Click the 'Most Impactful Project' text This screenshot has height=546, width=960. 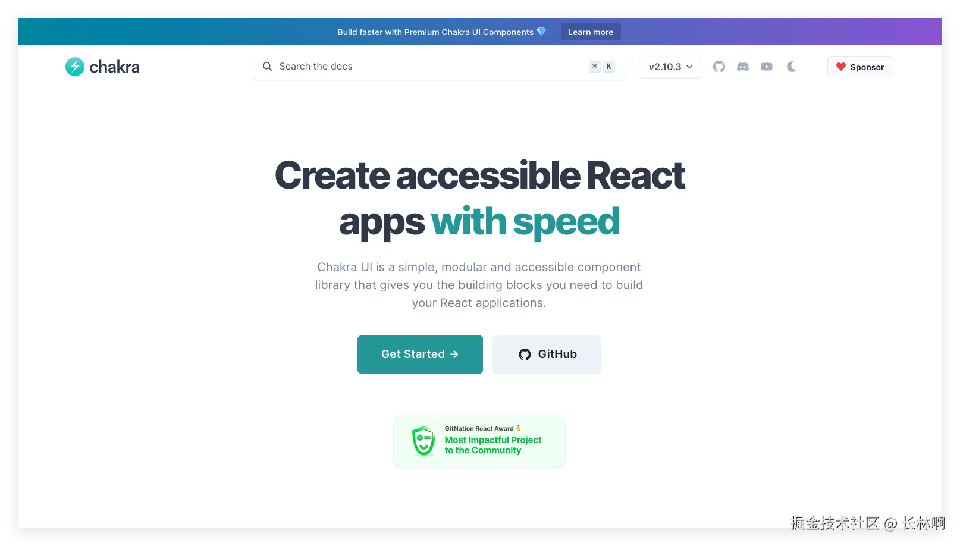click(493, 440)
